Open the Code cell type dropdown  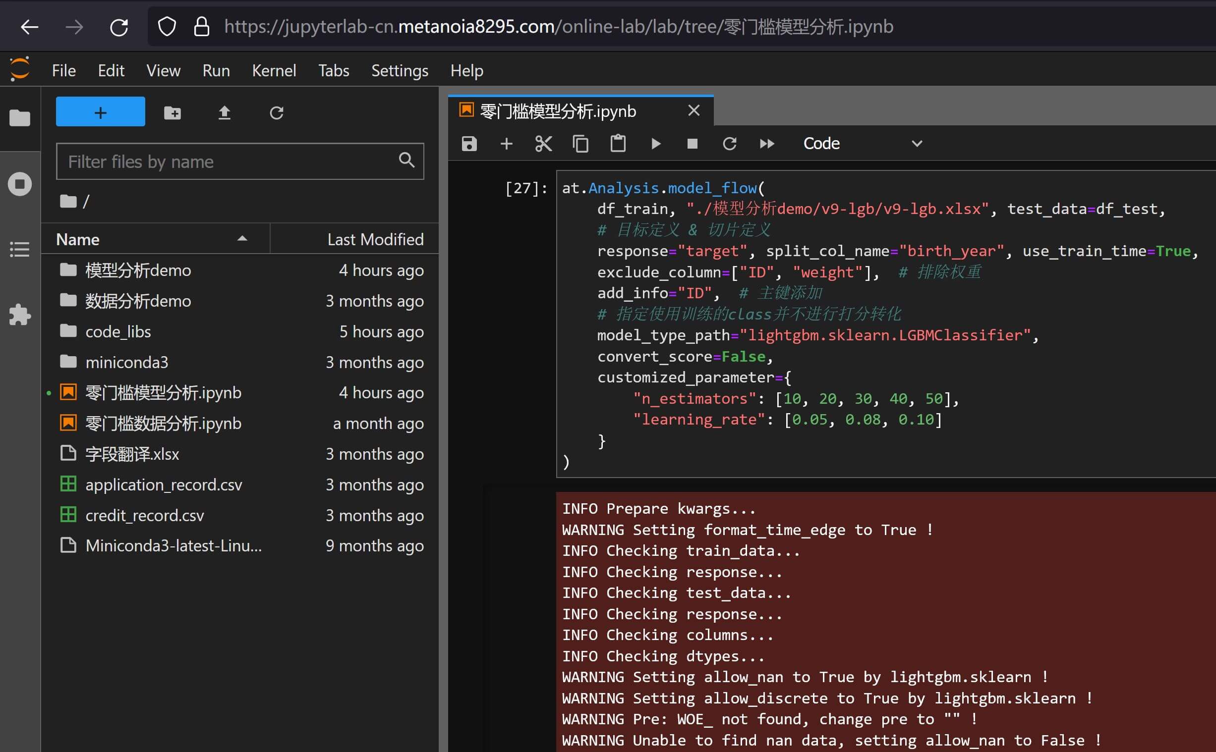pos(862,144)
